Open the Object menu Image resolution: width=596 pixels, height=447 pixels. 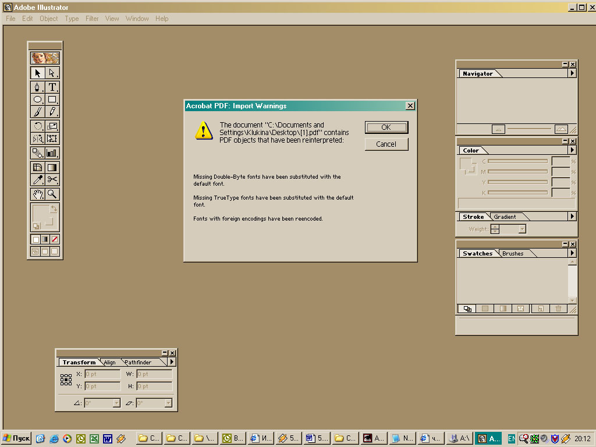pos(49,19)
